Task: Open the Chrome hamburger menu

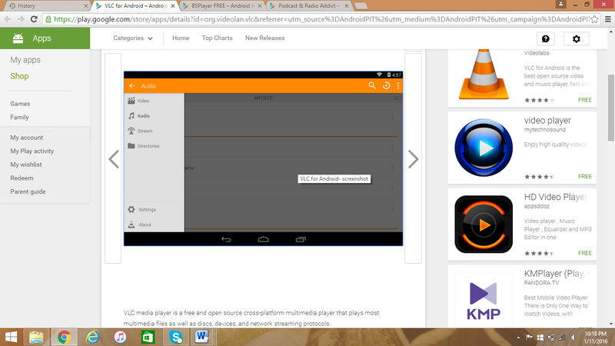Action: pyautogui.click(x=608, y=18)
